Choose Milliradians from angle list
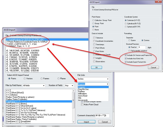The height and width of the screenshot is (127, 163). tap(93, 93)
